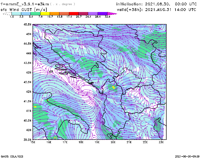
Task: Click the 43.5N latitude label
Action: point(27,63)
